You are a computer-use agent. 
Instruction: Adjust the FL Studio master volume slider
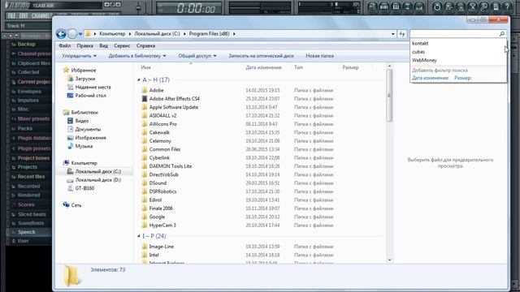139,7
